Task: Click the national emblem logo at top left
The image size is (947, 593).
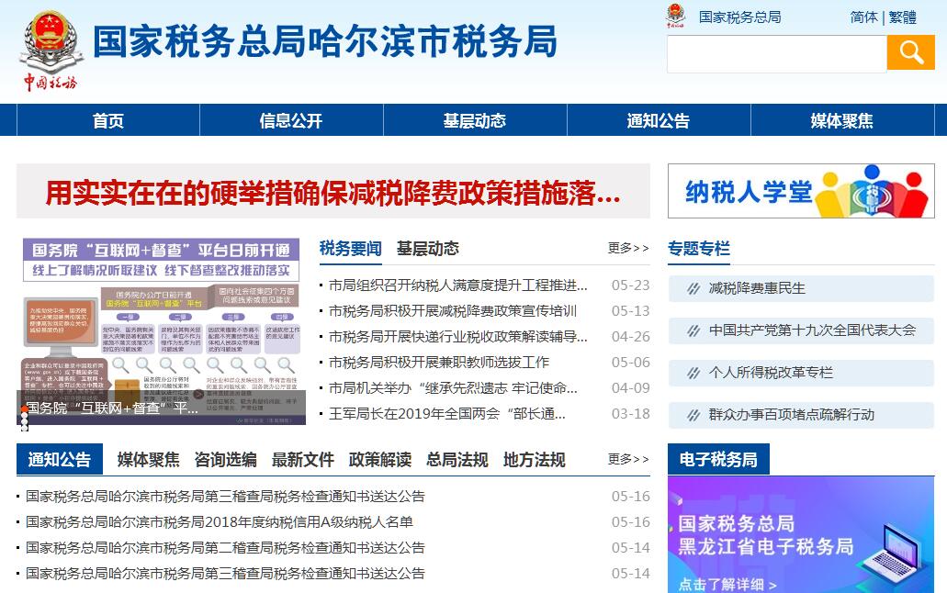Action: coord(51,50)
